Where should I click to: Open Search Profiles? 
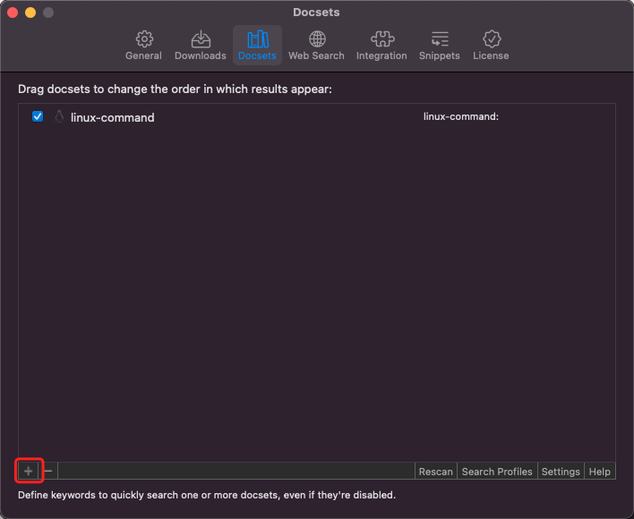tap(497, 472)
